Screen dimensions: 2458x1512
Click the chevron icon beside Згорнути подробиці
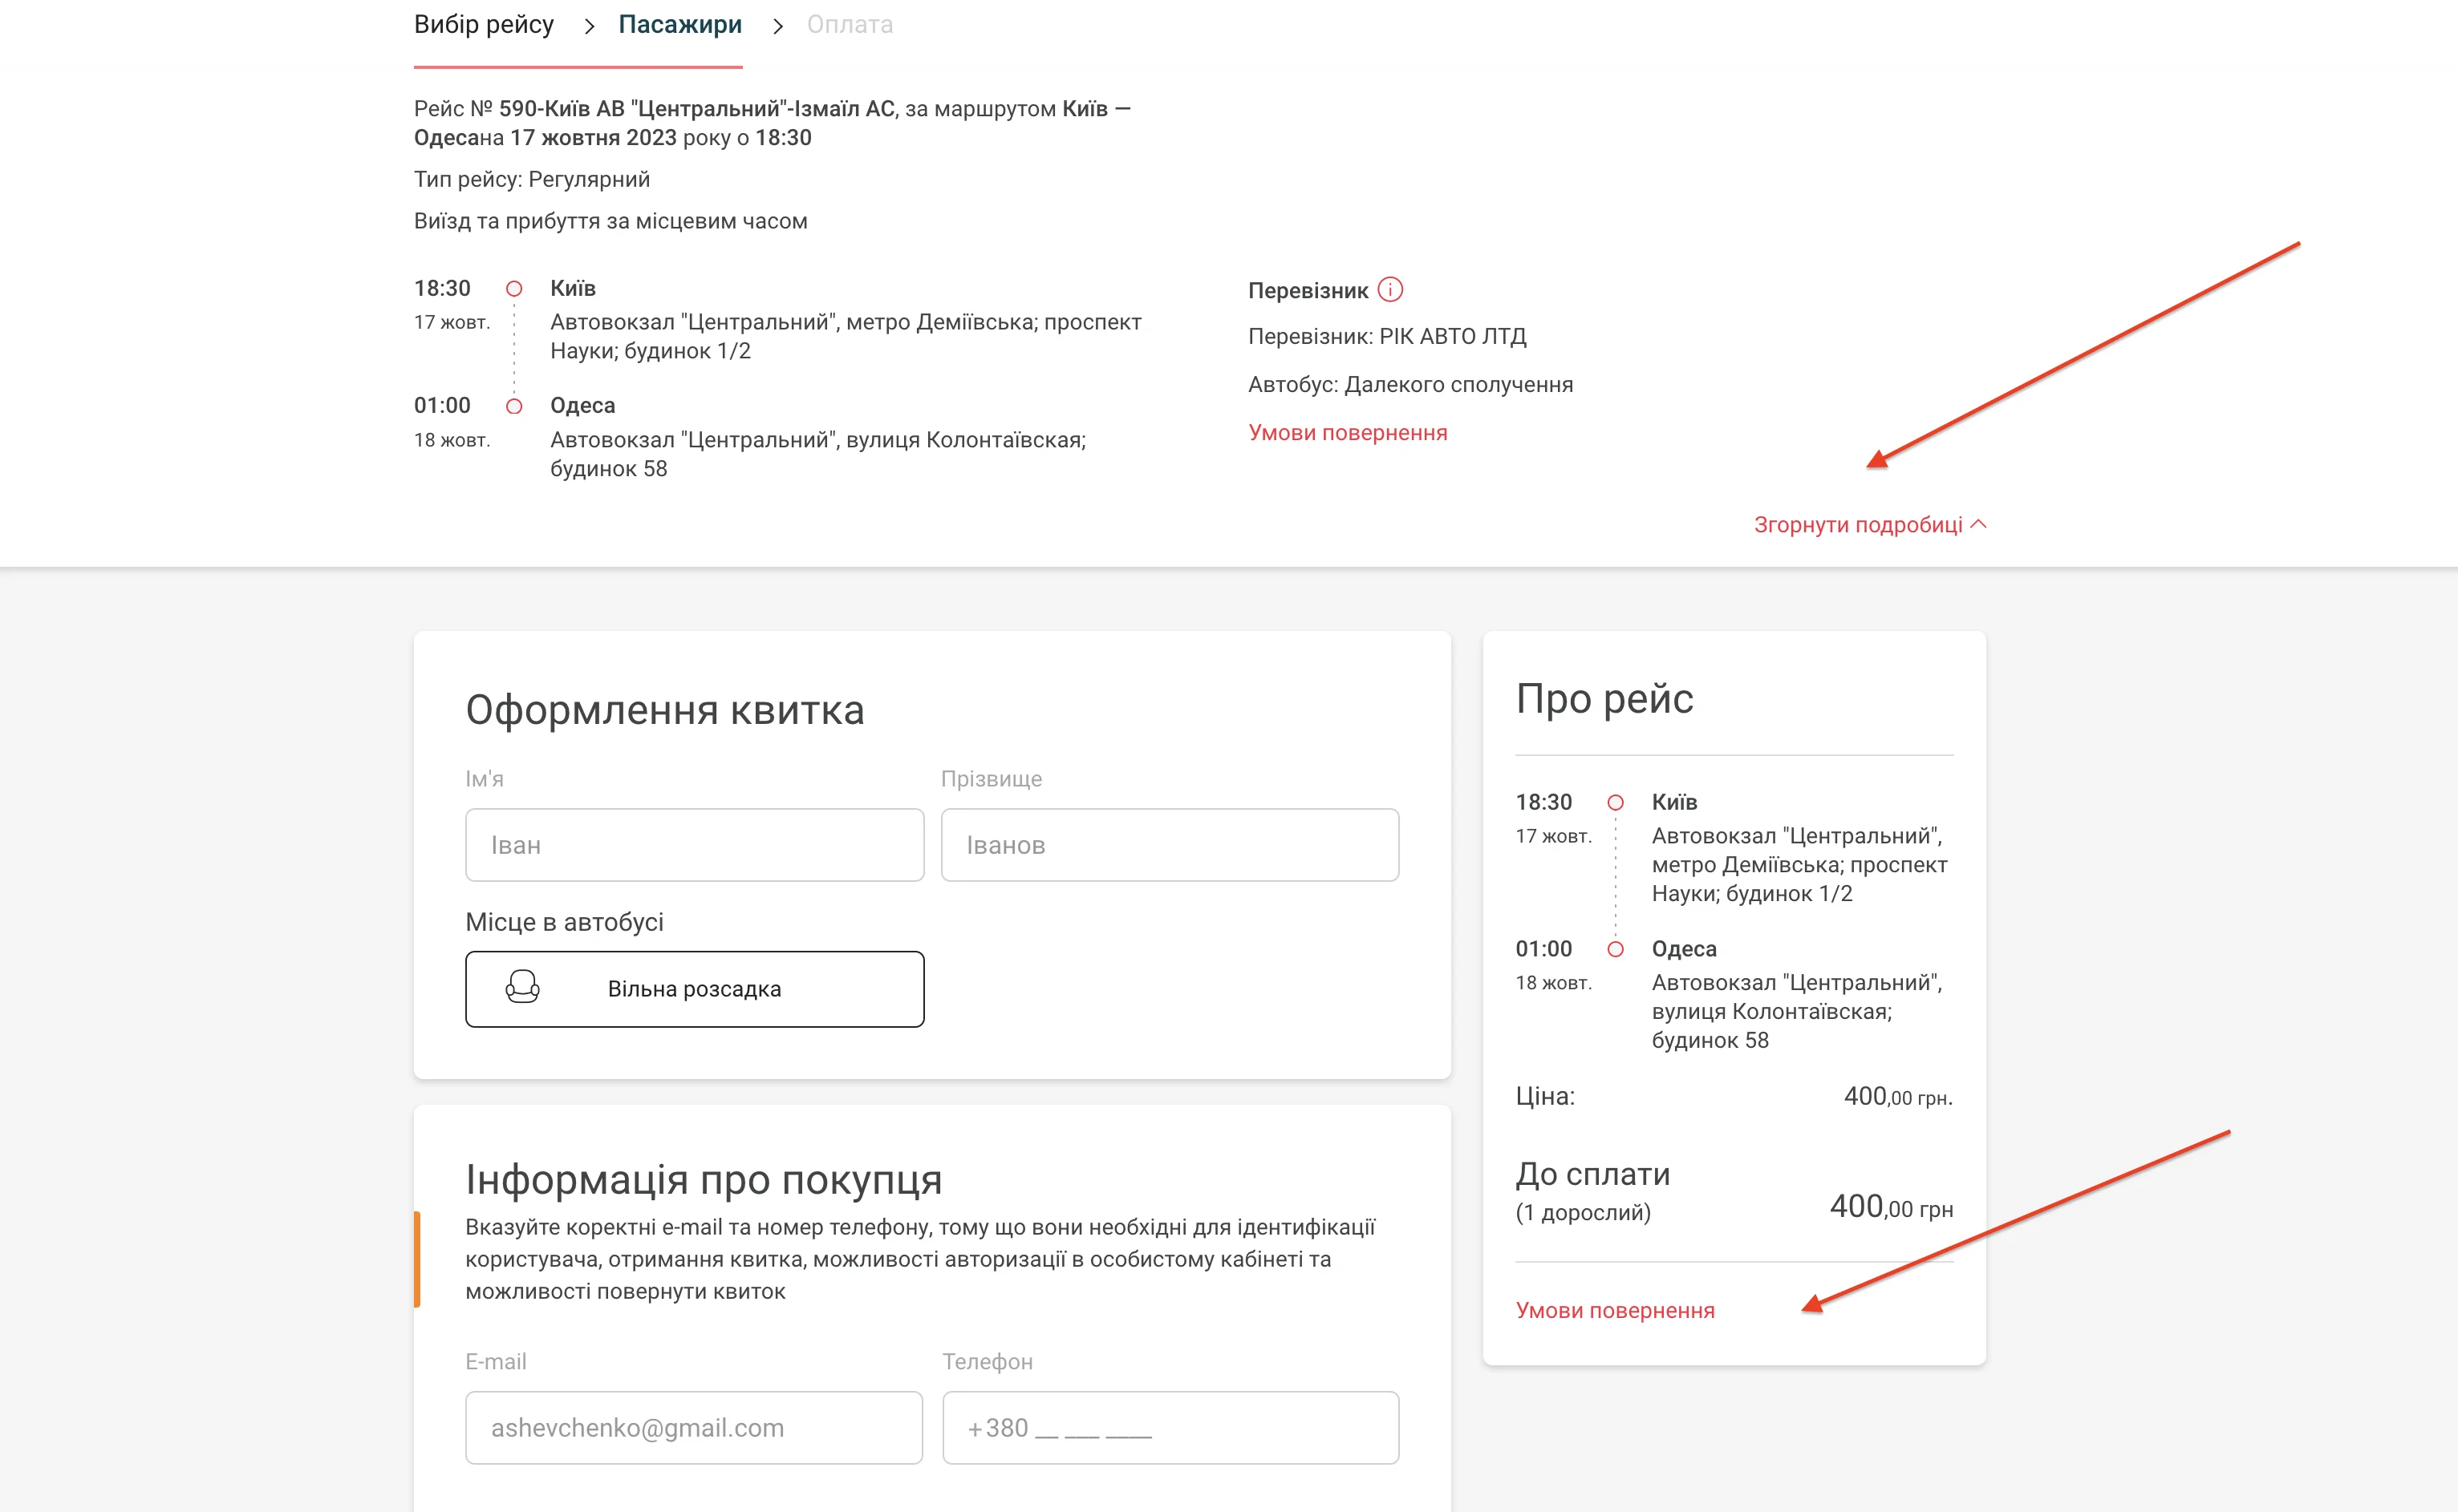coord(1977,524)
